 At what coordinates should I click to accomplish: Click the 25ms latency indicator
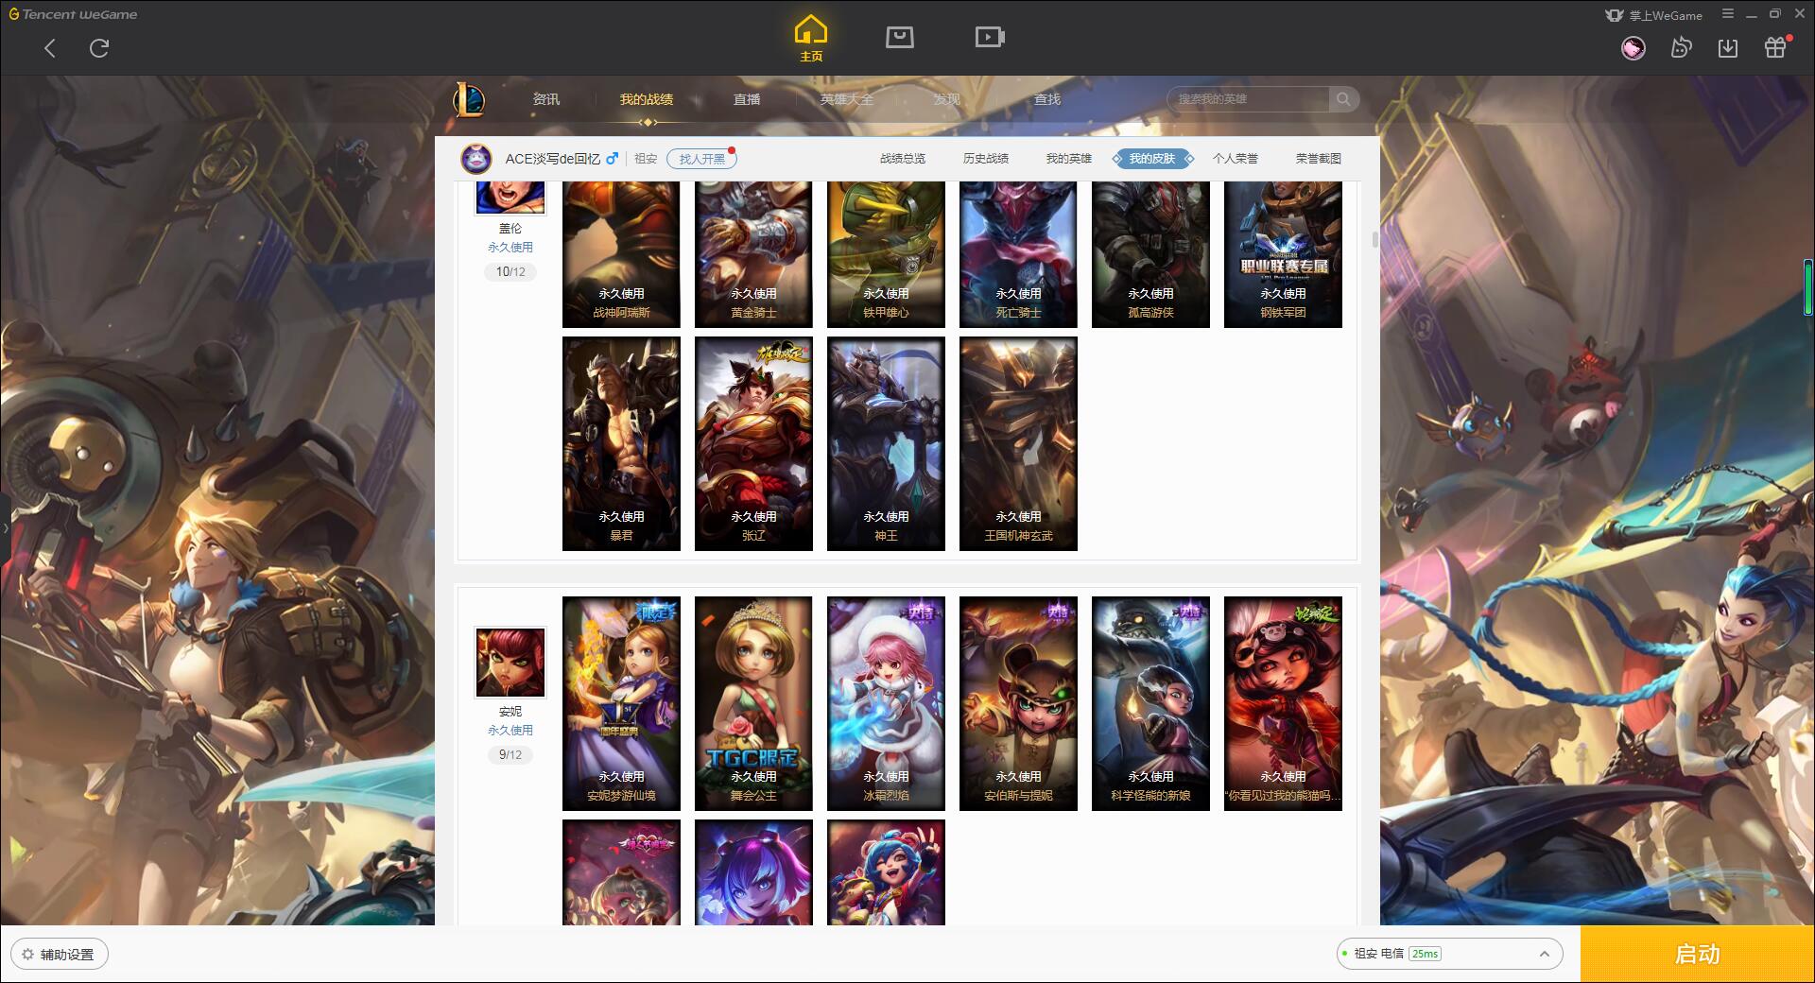(1425, 954)
